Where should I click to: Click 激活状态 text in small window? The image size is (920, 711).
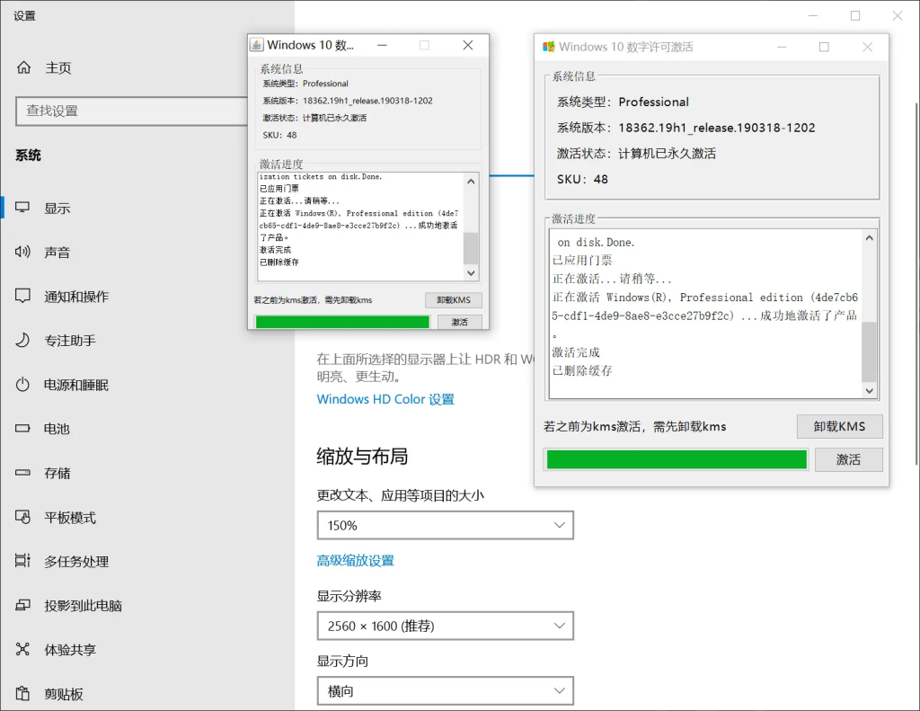click(314, 118)
